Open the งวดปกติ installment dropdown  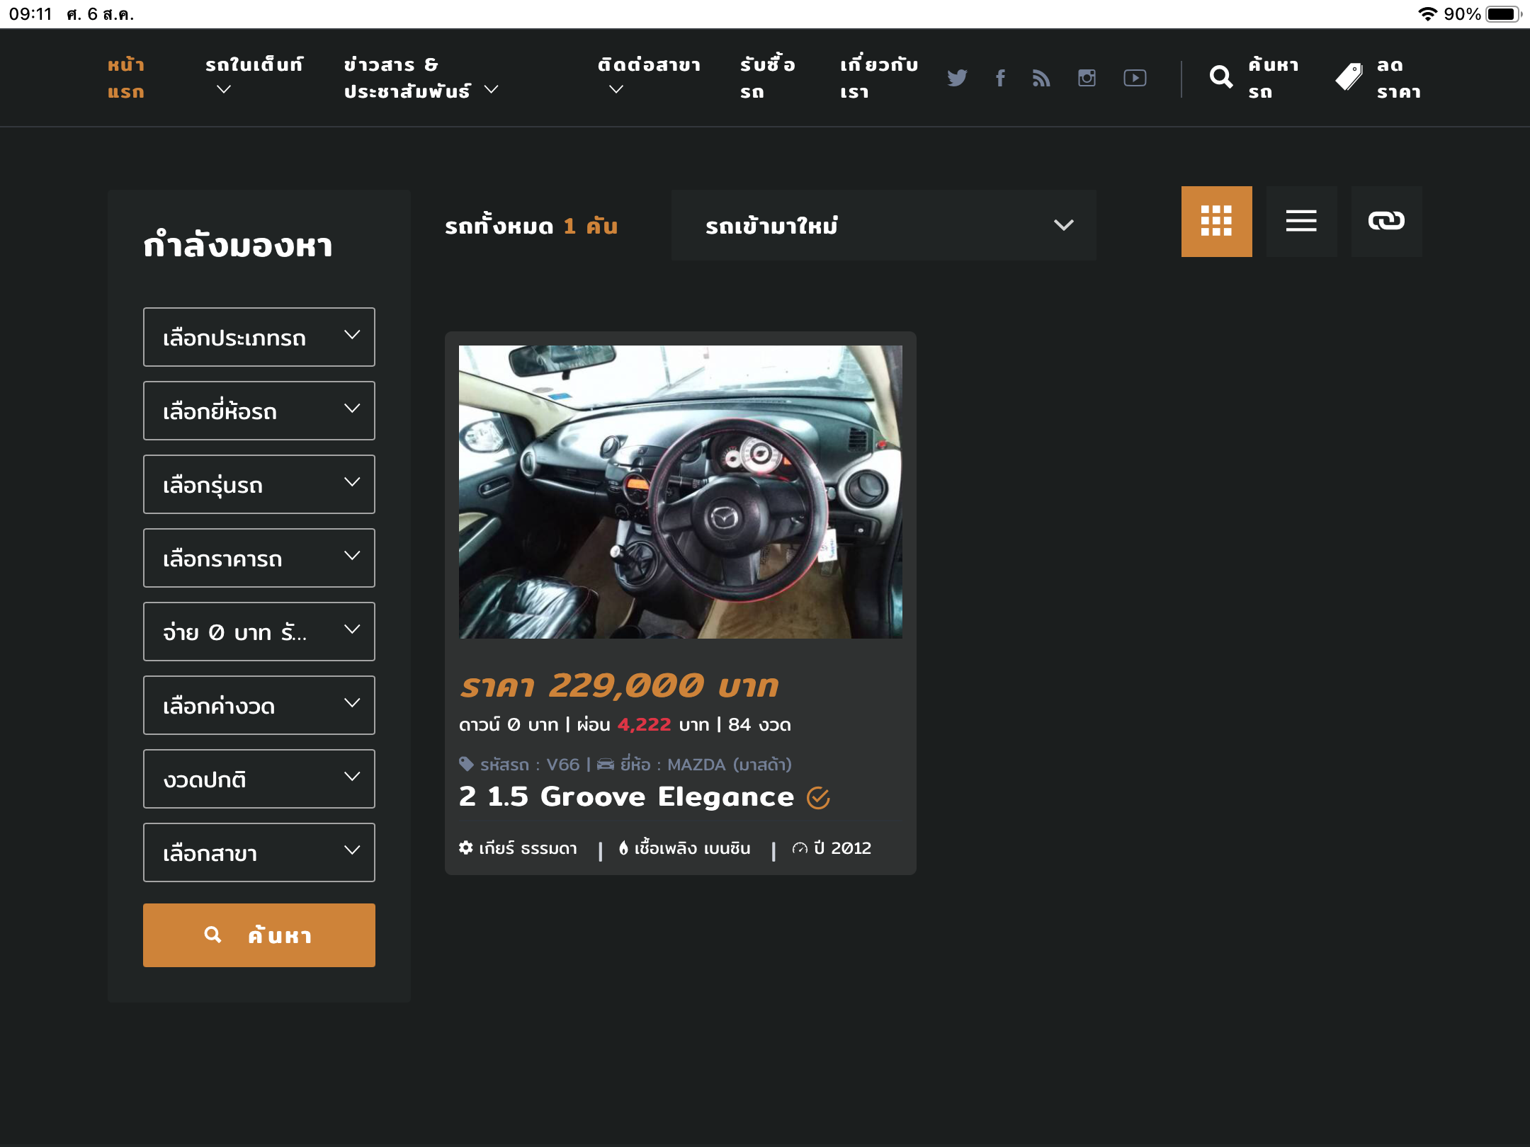[x=259, y=779]
